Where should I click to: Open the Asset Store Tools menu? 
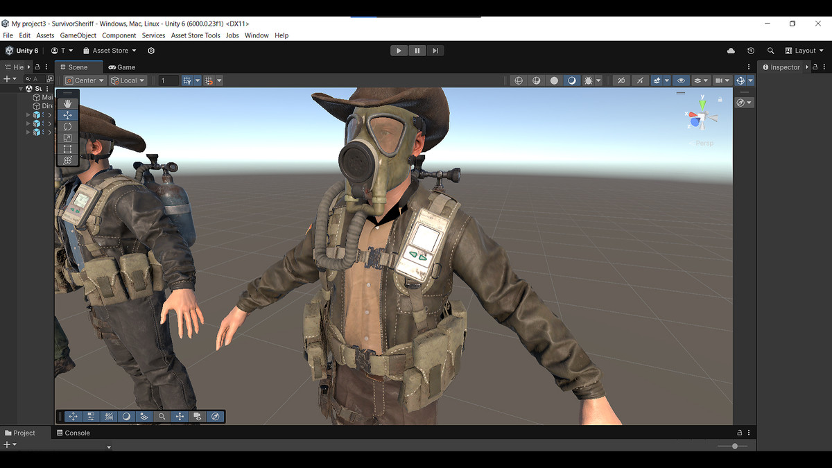pos(196,35)
